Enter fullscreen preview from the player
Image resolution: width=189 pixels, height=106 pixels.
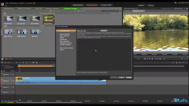187,59
